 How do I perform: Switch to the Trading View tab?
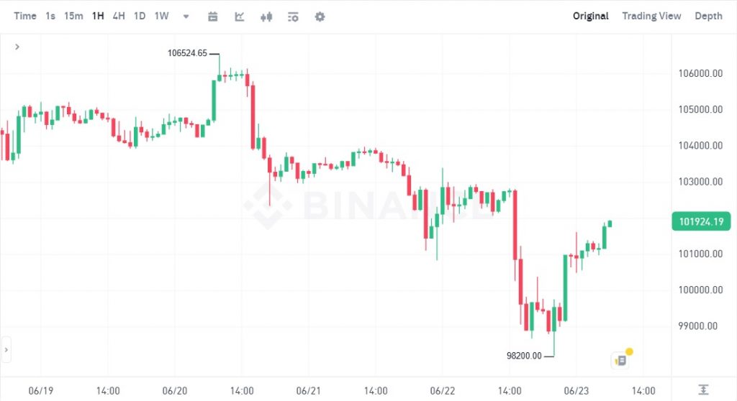pyautogui.click(x=651, y=16)
